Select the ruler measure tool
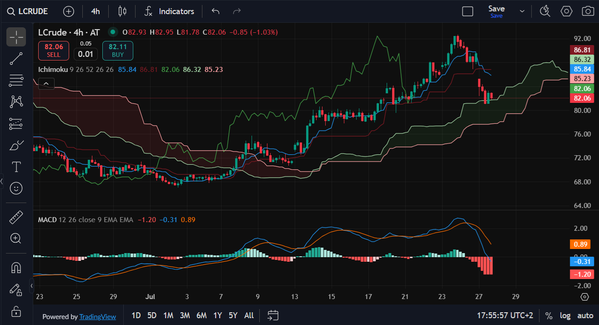This screenshot has width=599, height=325. pyautogui.click(x=16, y=217)
